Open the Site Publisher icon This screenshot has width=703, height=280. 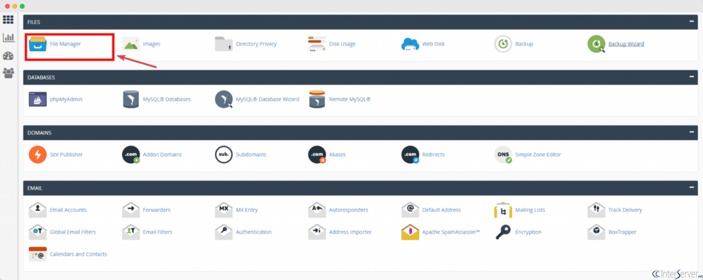pyautogui.click(x=37, y=155)
